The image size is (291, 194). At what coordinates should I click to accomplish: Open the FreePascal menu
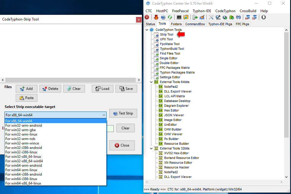[x=180, y=11]
